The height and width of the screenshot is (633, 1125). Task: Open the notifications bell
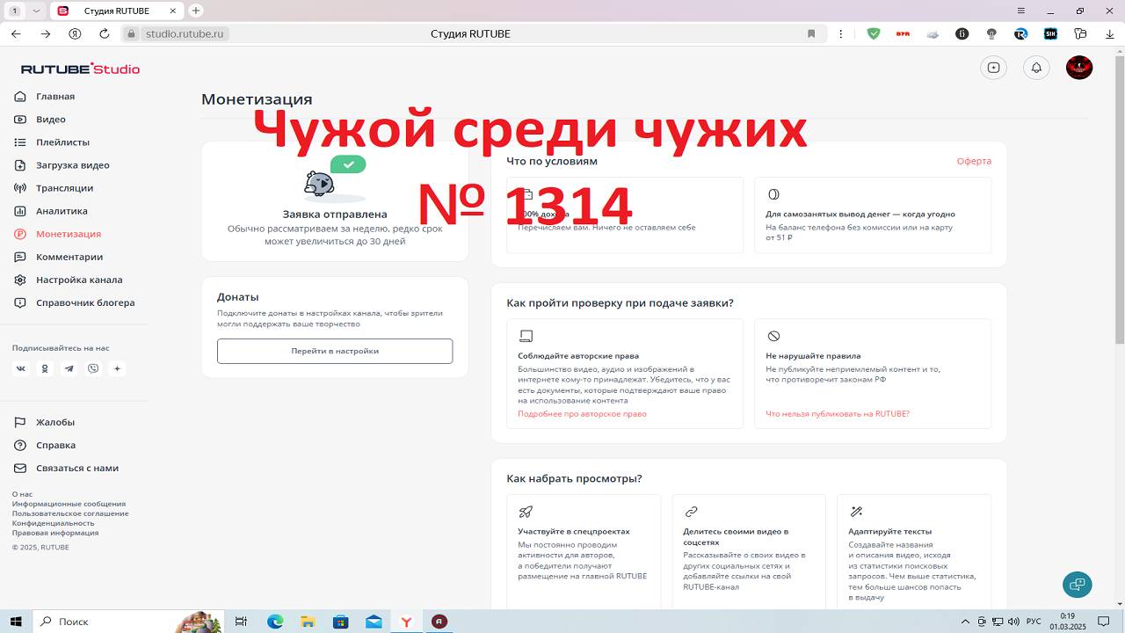coord(1037,68)
